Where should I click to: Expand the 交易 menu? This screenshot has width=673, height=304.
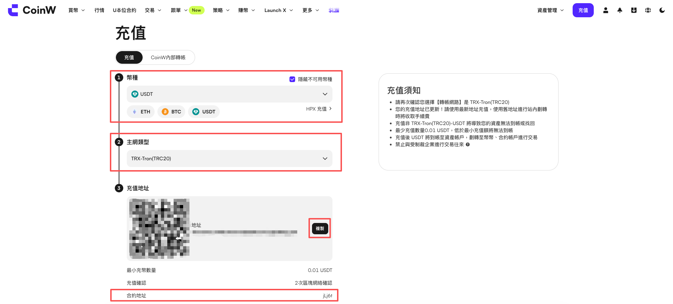tap(153, 10)
